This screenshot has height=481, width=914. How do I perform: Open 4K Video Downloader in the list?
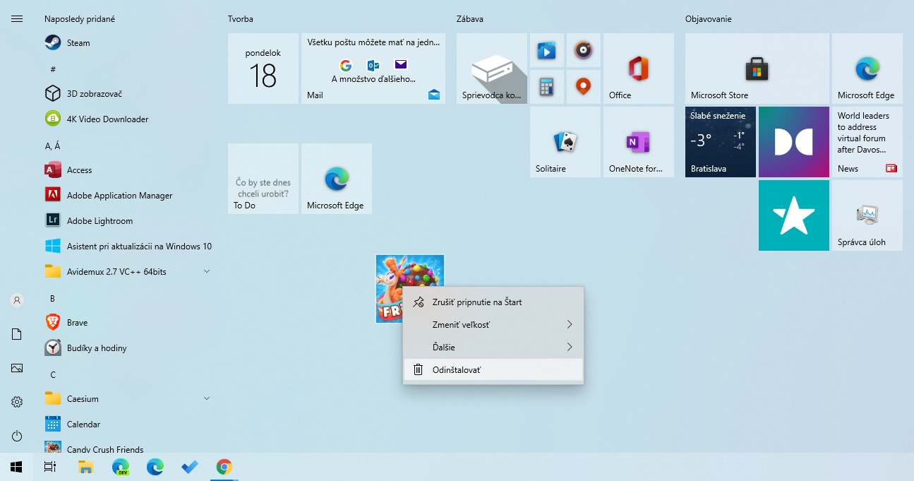(x=127, y=119)
